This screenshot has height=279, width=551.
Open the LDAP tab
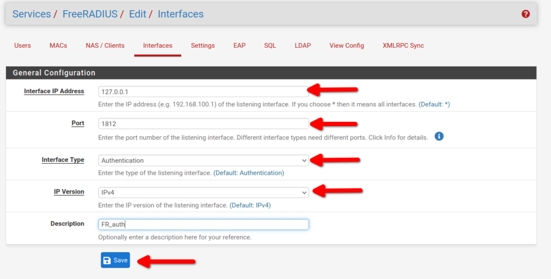coord(303,46)
